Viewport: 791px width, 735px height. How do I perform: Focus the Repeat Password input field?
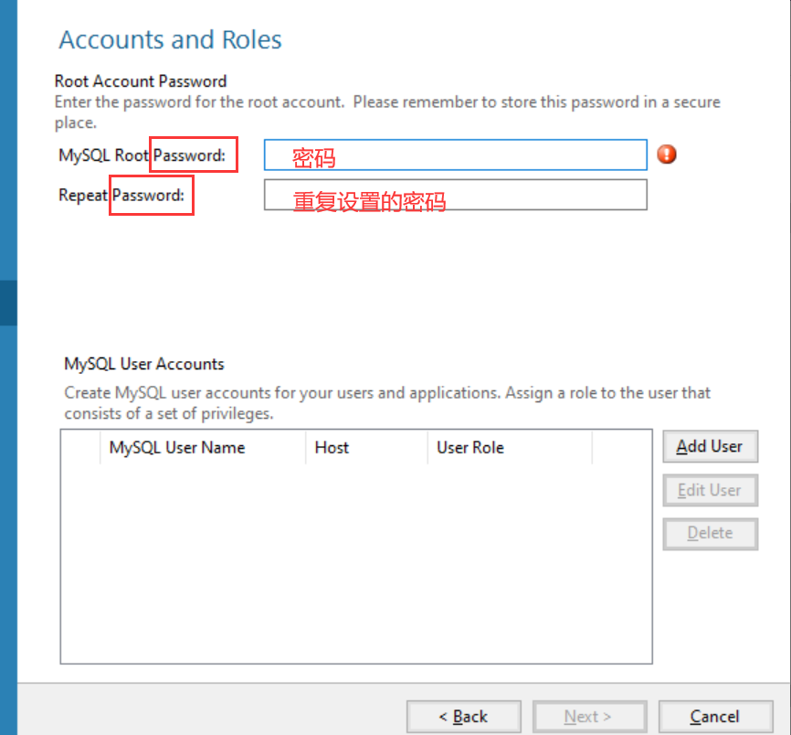[456, 195]
